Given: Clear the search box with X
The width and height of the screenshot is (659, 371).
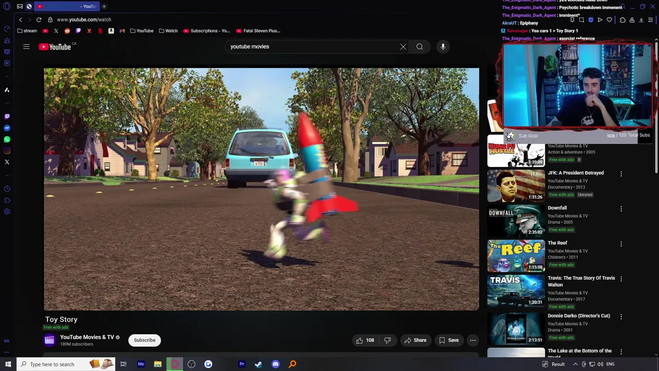Looking at the screenshot, I should 403,47.
